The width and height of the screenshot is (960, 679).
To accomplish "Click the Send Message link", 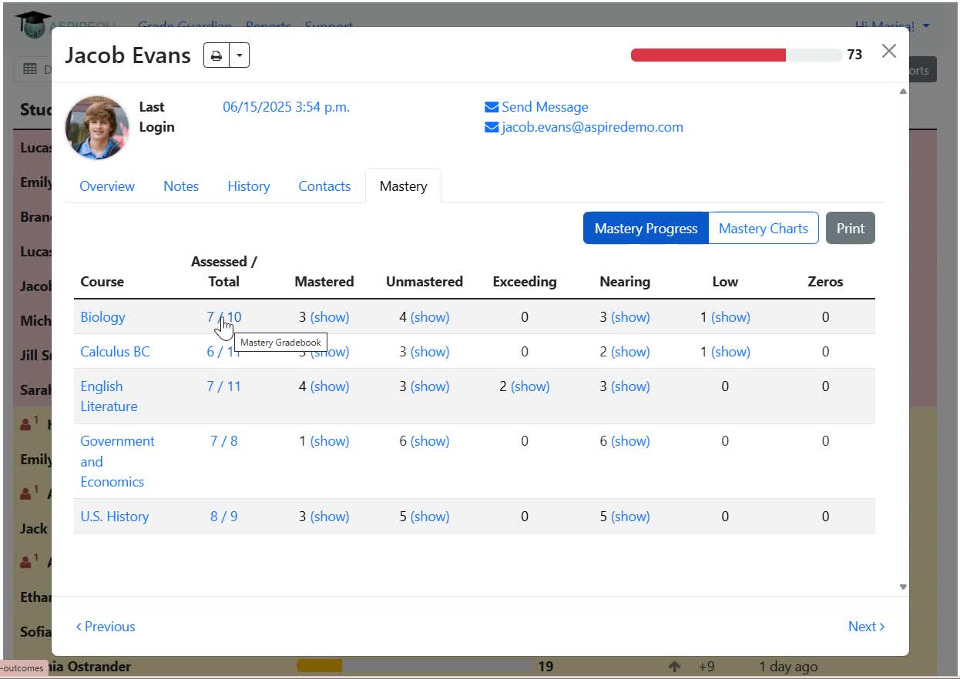I will coord(545,107).
